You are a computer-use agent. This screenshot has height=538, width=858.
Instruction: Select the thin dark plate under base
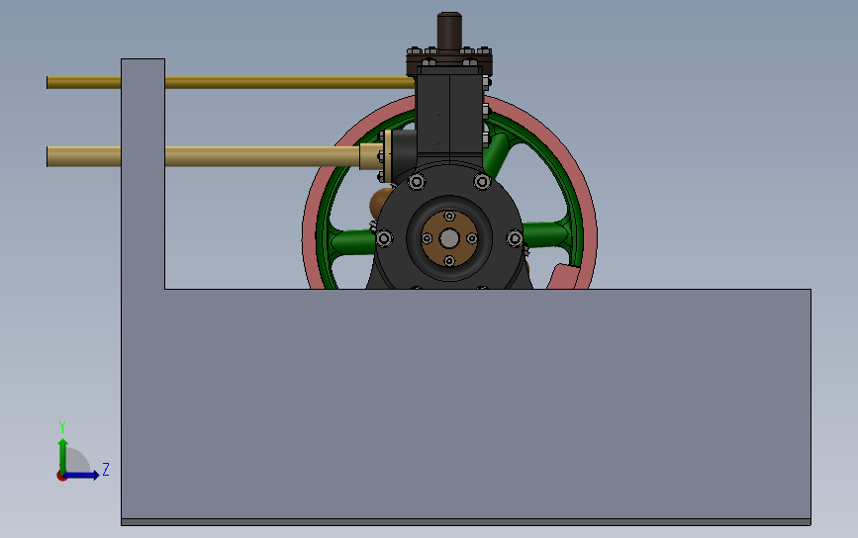tap(466, 523)
